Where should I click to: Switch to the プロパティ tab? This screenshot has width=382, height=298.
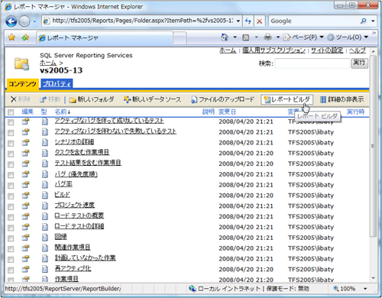[x=57, y=83]
